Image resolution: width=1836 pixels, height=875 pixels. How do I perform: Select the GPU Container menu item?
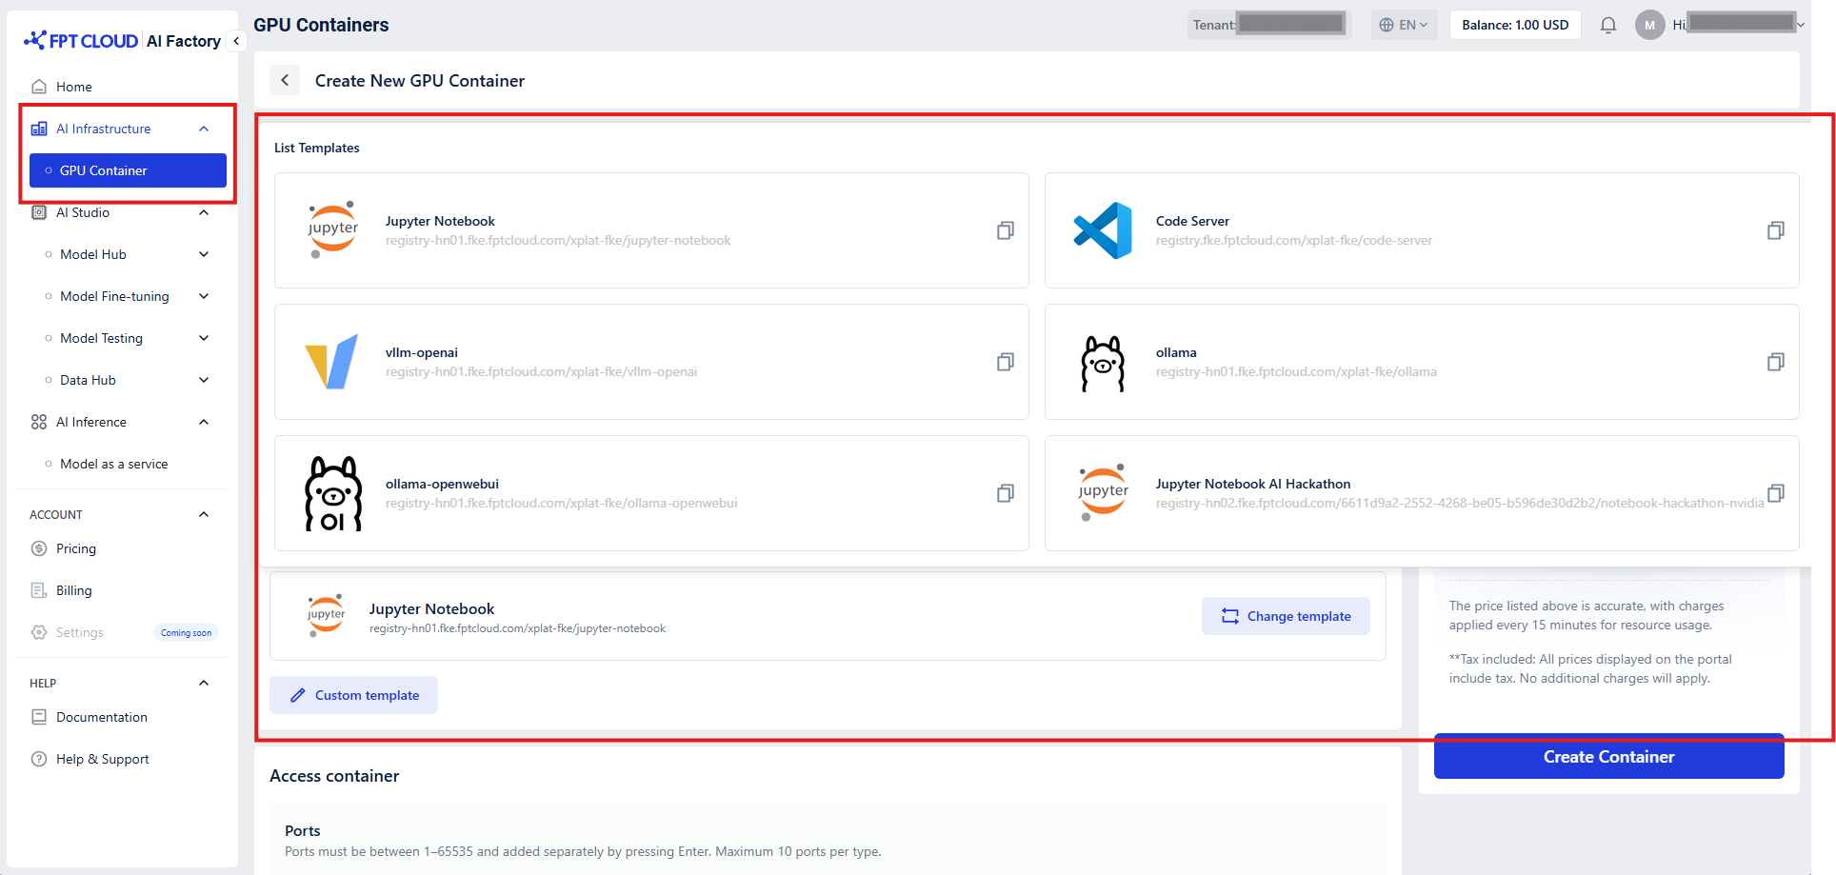[128, 170]
